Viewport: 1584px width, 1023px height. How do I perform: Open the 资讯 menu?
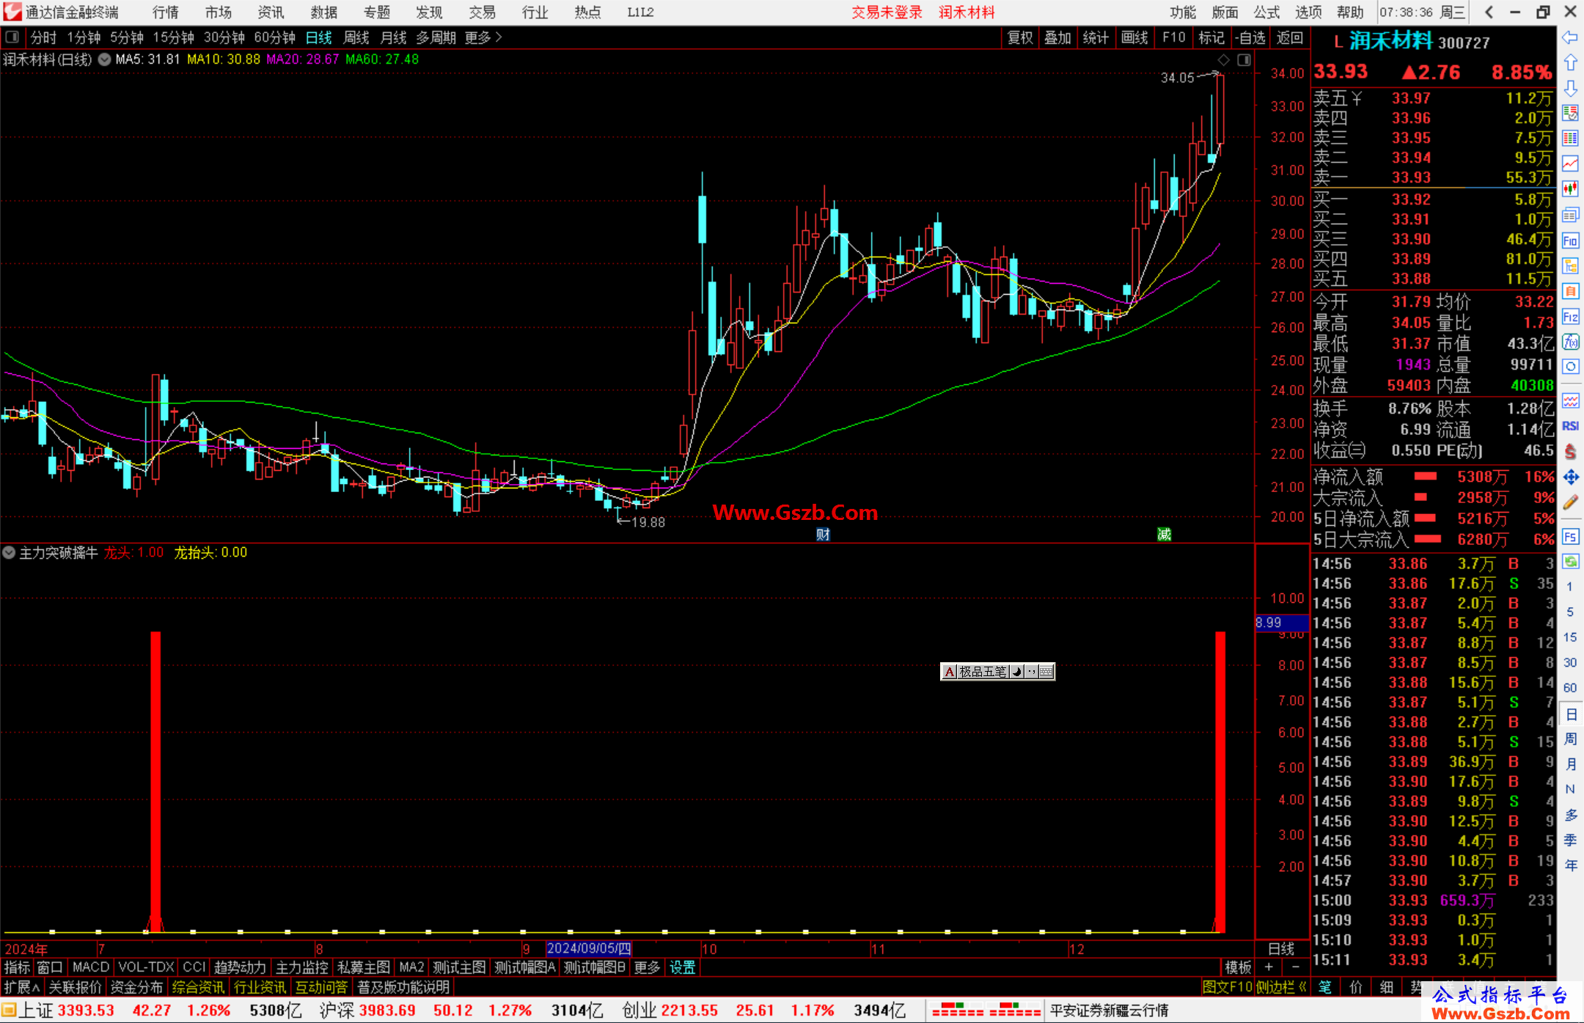coord(271,12)
